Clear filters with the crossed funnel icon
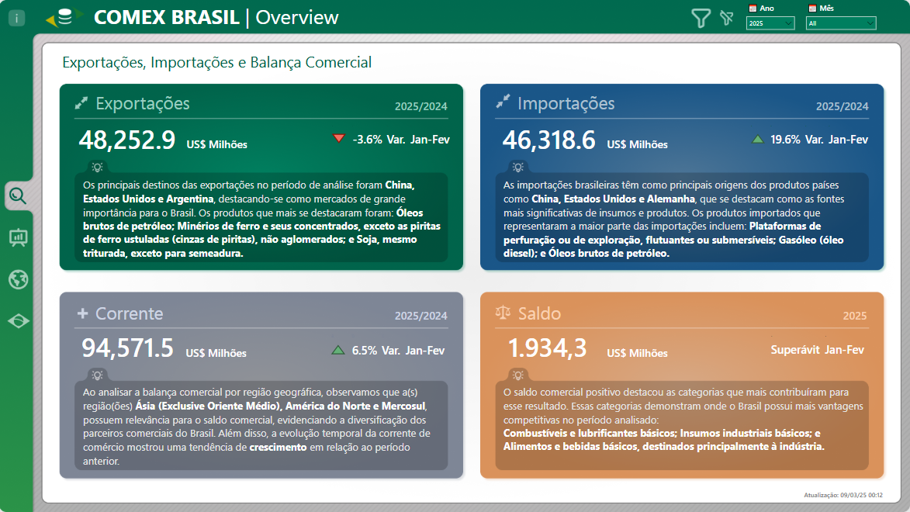Screen dimensions: 910x512 tap(727, 18)
